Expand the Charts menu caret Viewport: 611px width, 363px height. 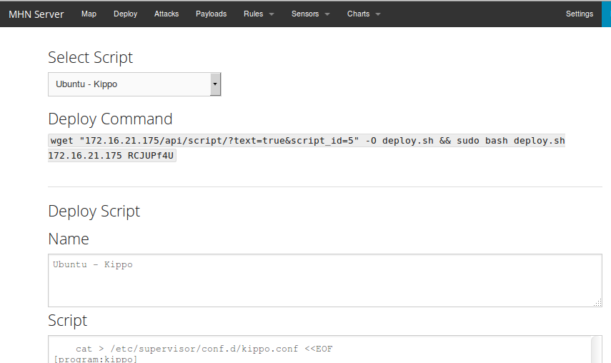pyautogui.click(x=378, y=14)
